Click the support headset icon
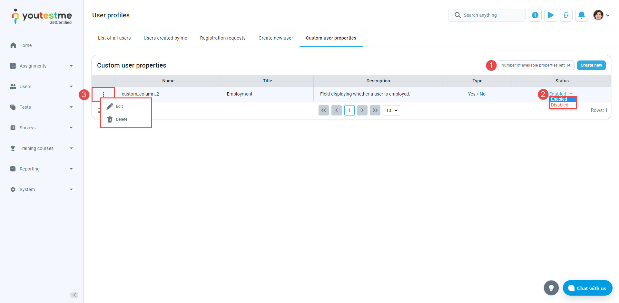619x303 pixels. (566, 15)
